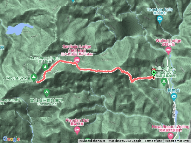Click the Piaodan Hut label text

(x=77, y=120)
